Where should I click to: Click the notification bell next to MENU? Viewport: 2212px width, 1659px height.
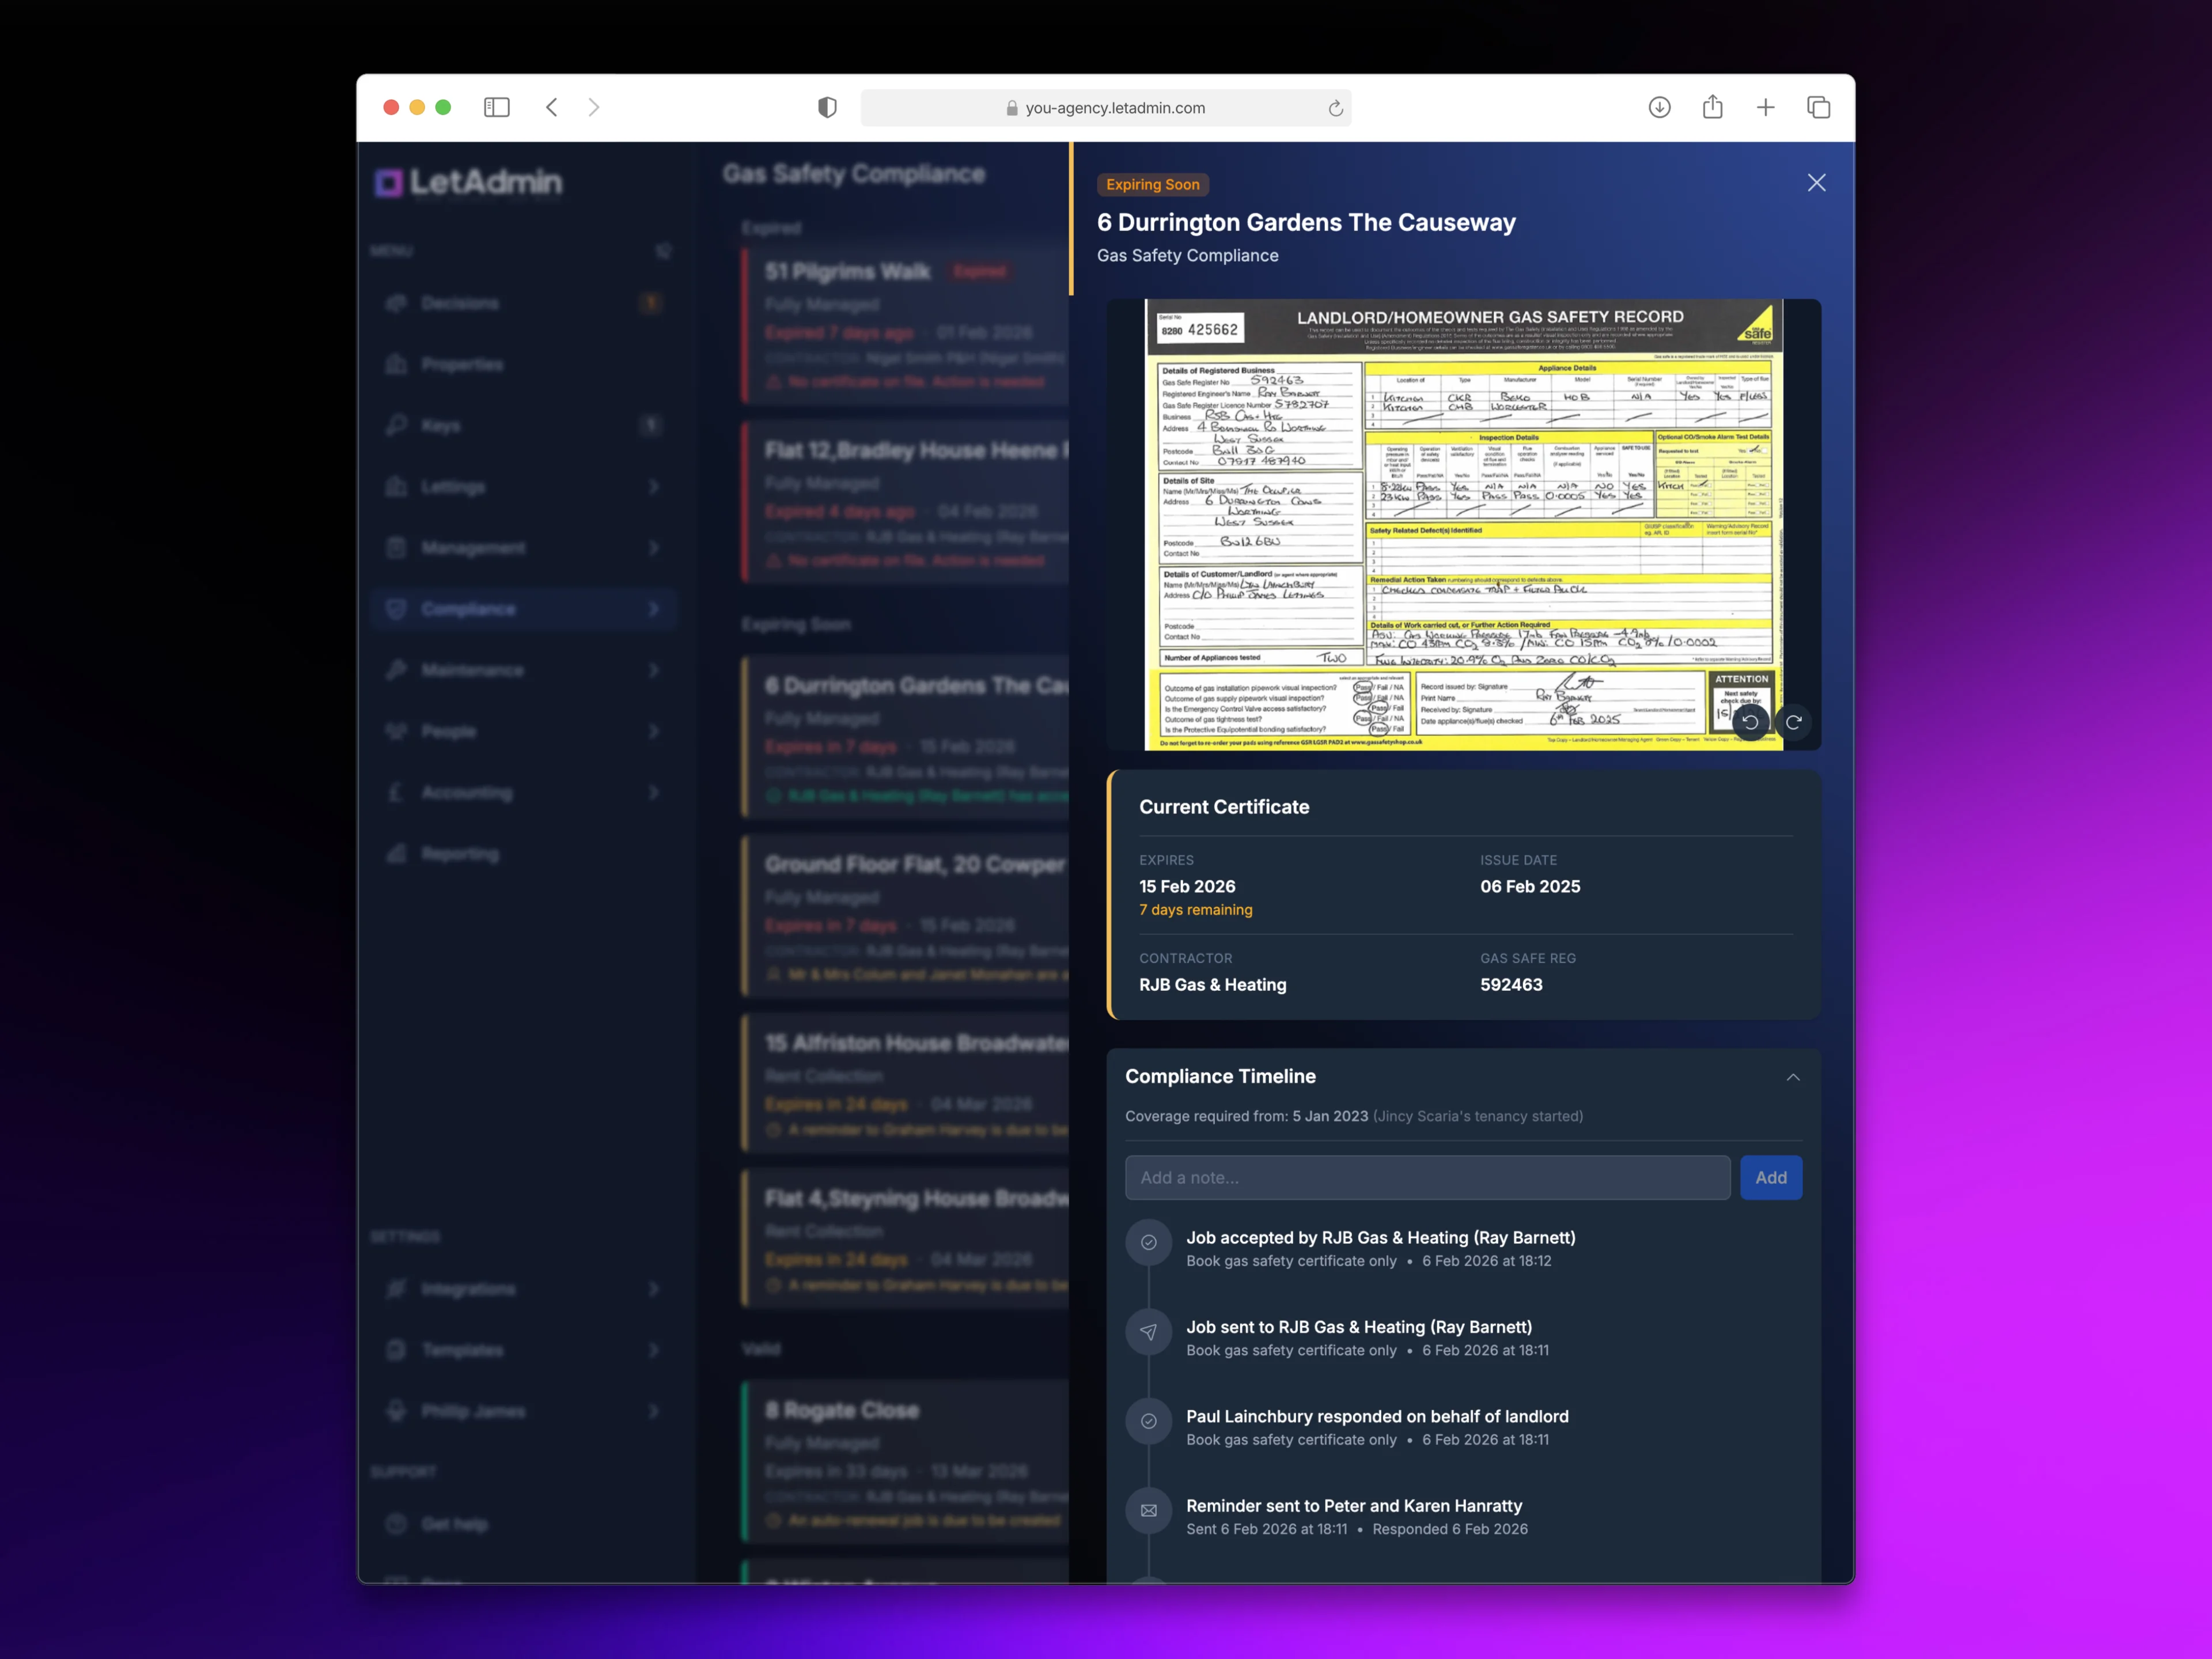pyautogui.click(x=663, y=251)
